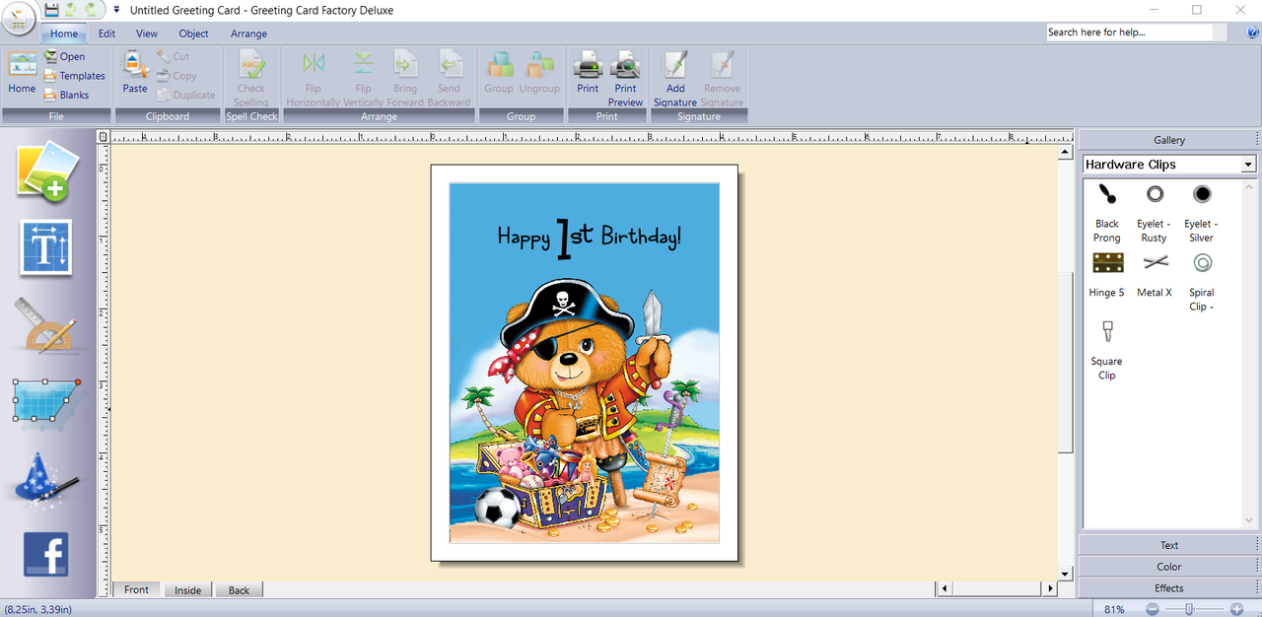Open the View ribbon tab
Viewport: 1262px width, 617px height.
pyautogui.click(x=147, y=34)
